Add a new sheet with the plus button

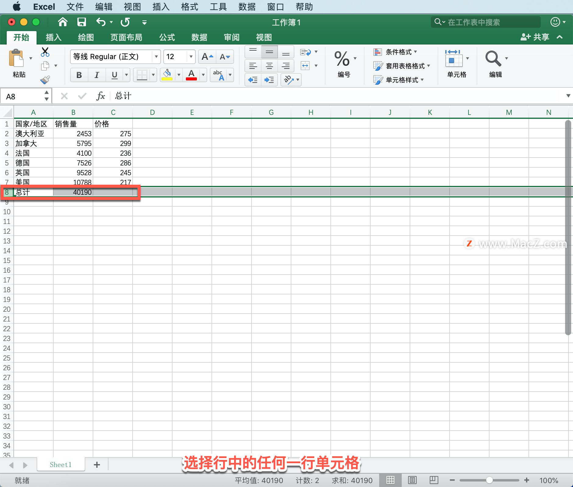pos(97,465)
